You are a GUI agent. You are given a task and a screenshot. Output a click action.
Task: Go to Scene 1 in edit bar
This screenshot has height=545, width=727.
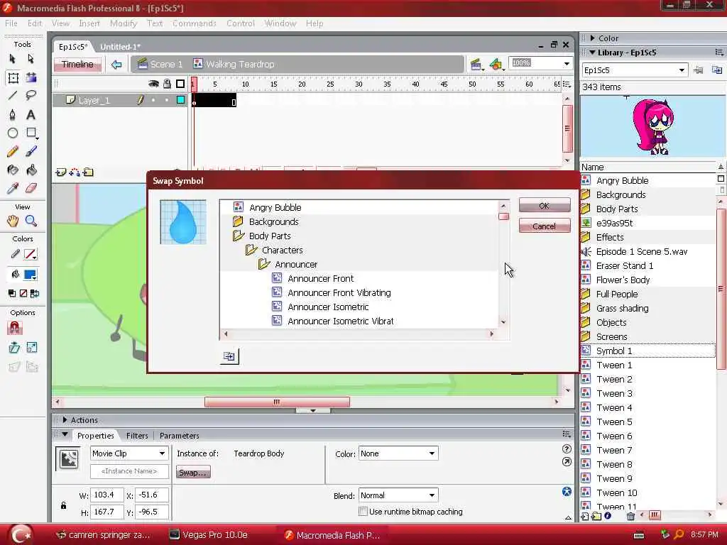(160, 65)
